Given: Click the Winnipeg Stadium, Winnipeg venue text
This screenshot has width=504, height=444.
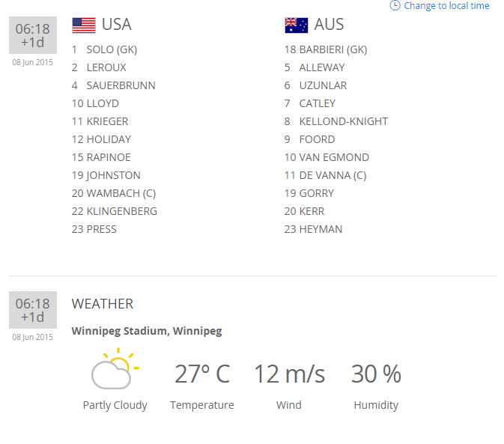Looking at the screenshot, I should click(x=147, y=331).
